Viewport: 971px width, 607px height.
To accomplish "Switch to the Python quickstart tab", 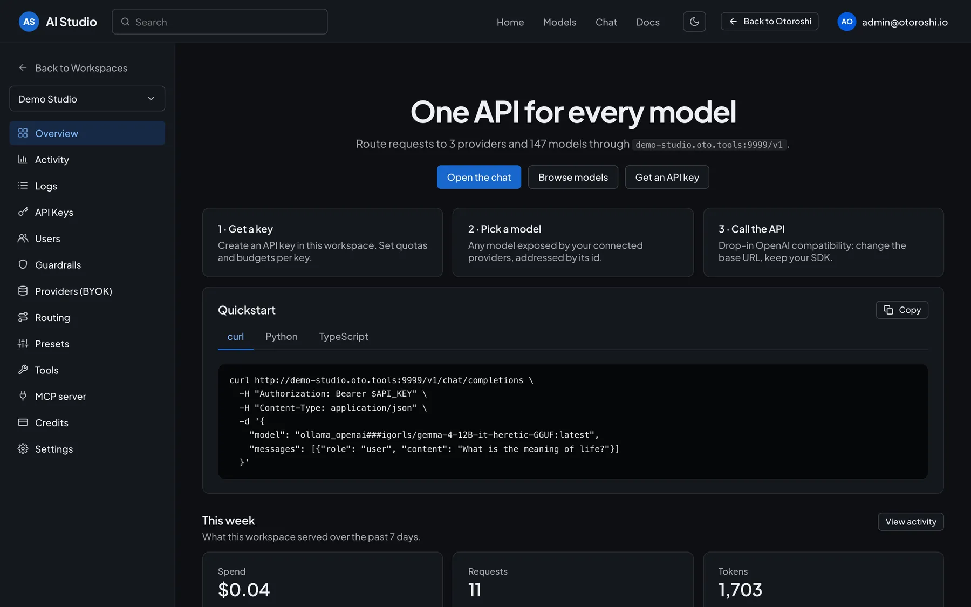I will click(x=282, y=337).
